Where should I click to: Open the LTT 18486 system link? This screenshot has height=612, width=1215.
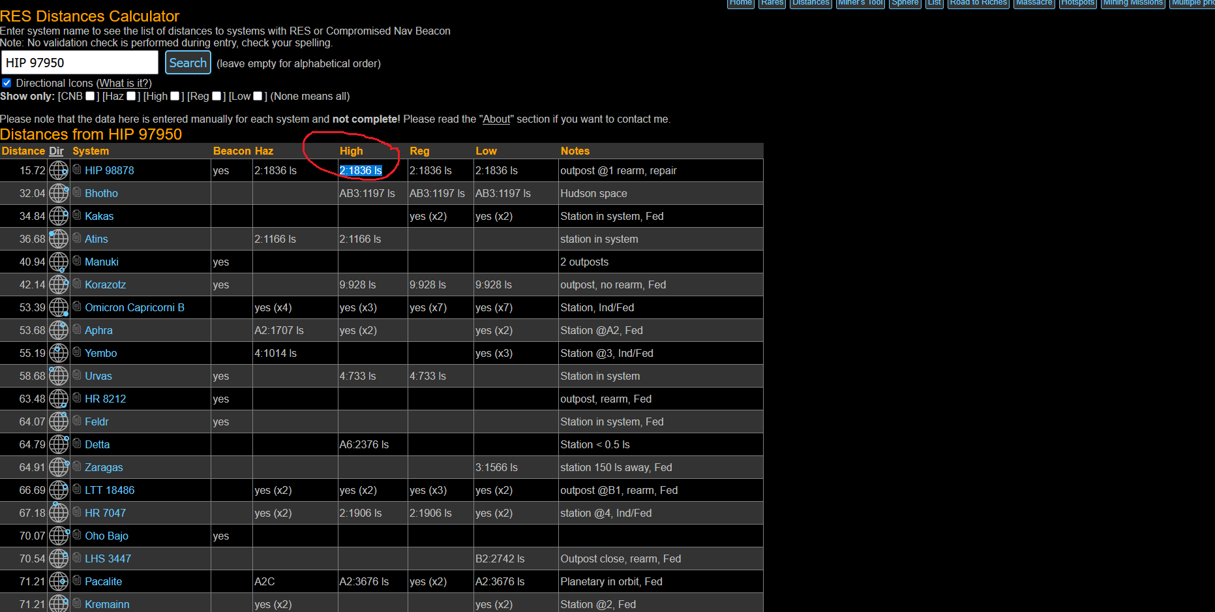coord(110,490)
